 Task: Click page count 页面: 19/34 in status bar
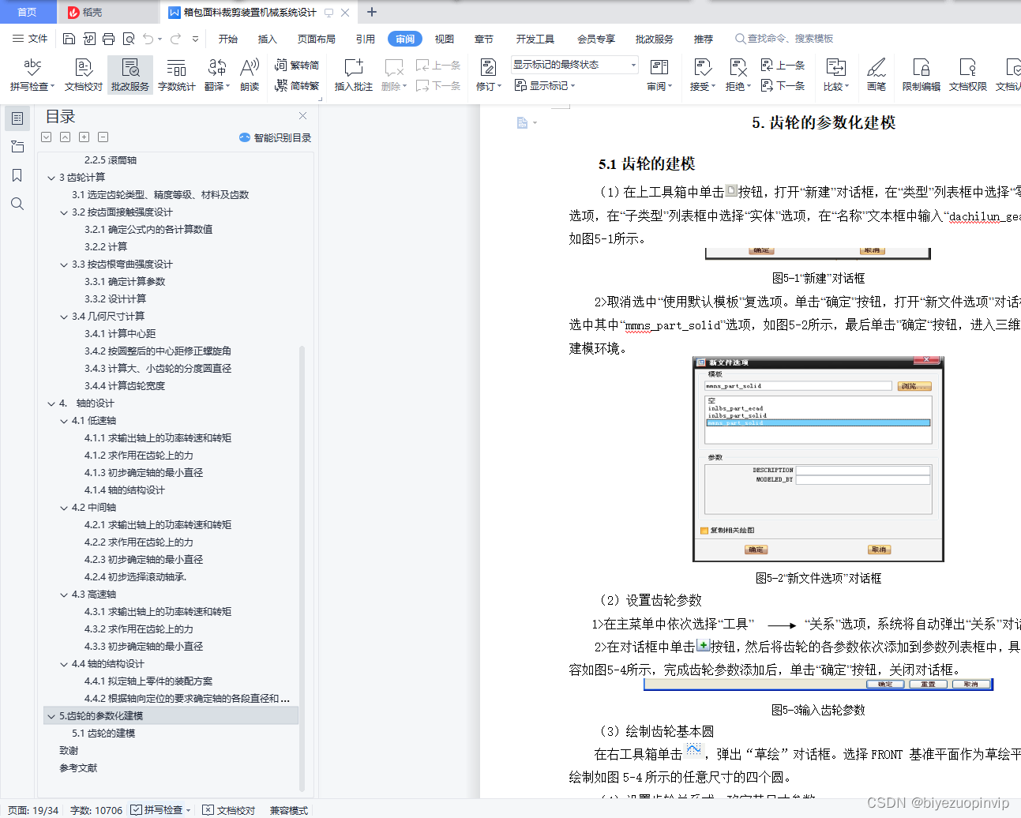point(33,810)
